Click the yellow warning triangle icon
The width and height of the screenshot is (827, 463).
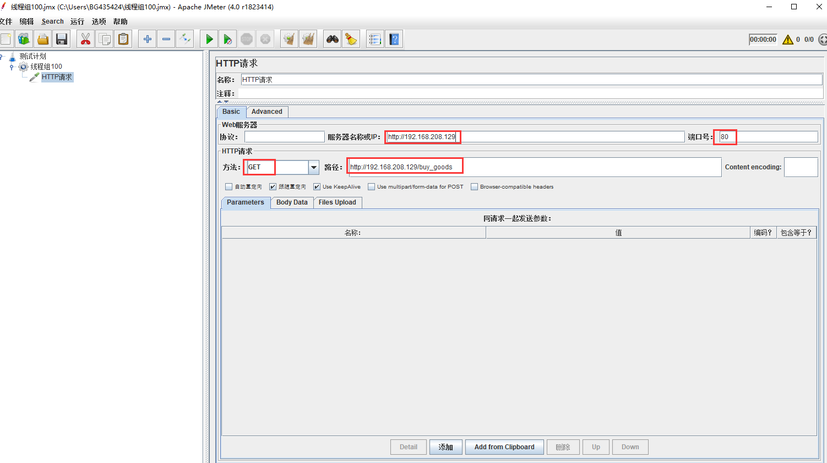click(788, 40)
